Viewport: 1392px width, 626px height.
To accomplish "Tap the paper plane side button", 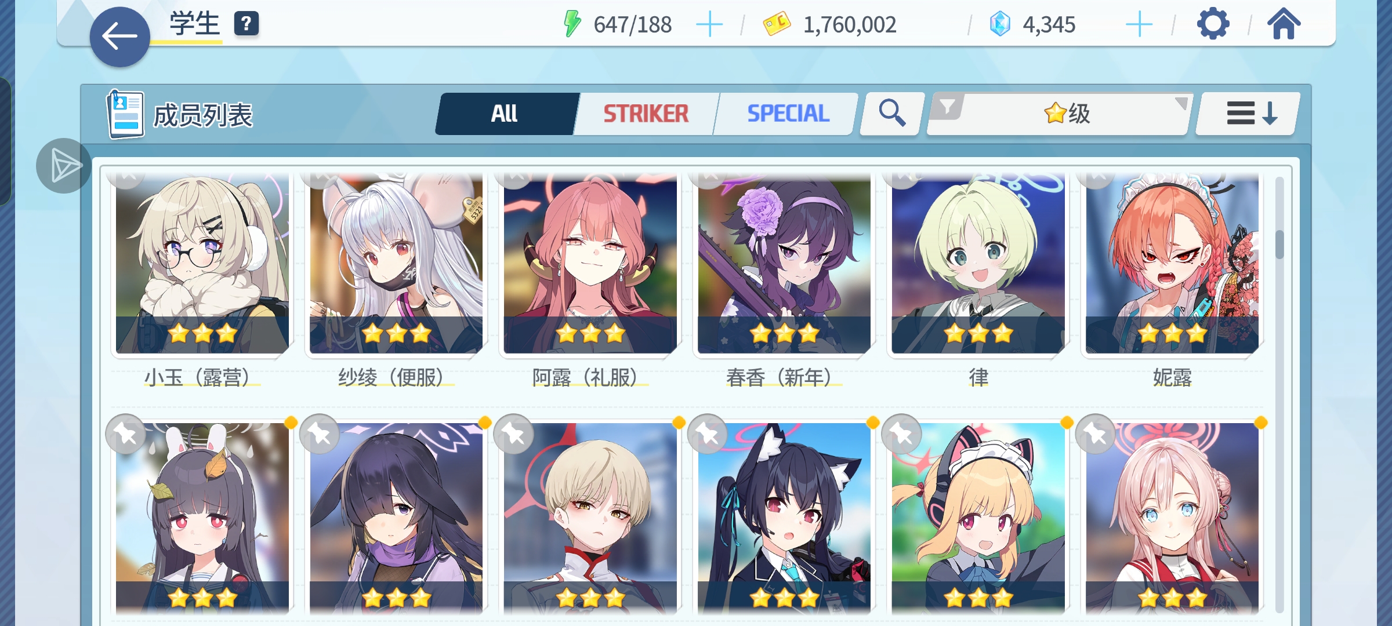I will [64, 166].
